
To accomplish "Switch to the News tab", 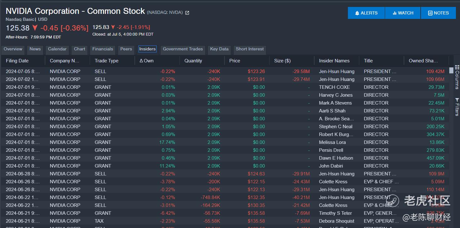I will coord(35,49).
